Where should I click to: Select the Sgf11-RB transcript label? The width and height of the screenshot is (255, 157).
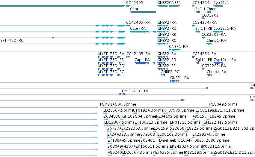tap(203, 29)
